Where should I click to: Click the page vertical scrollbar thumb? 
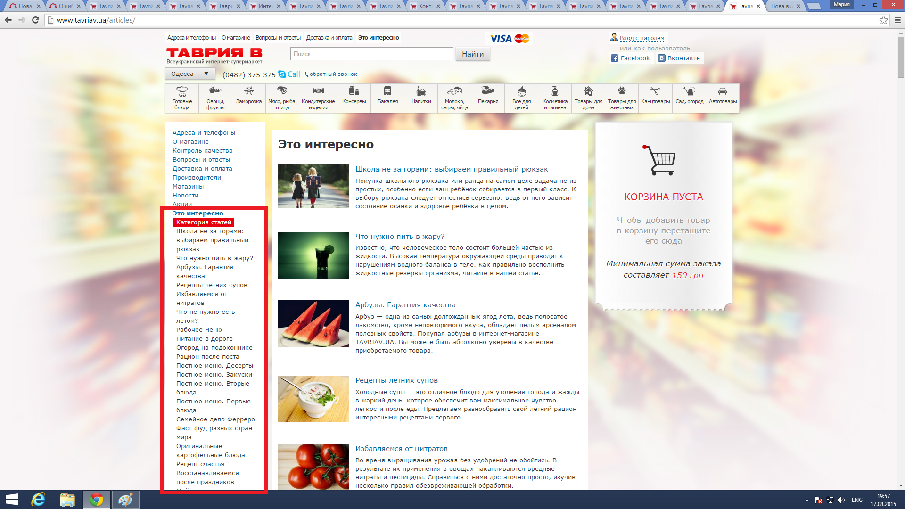pyautogui.click(x=901, y=57)
